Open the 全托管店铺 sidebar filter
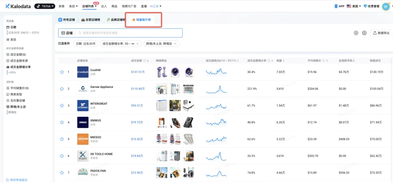 coord(16,100)
